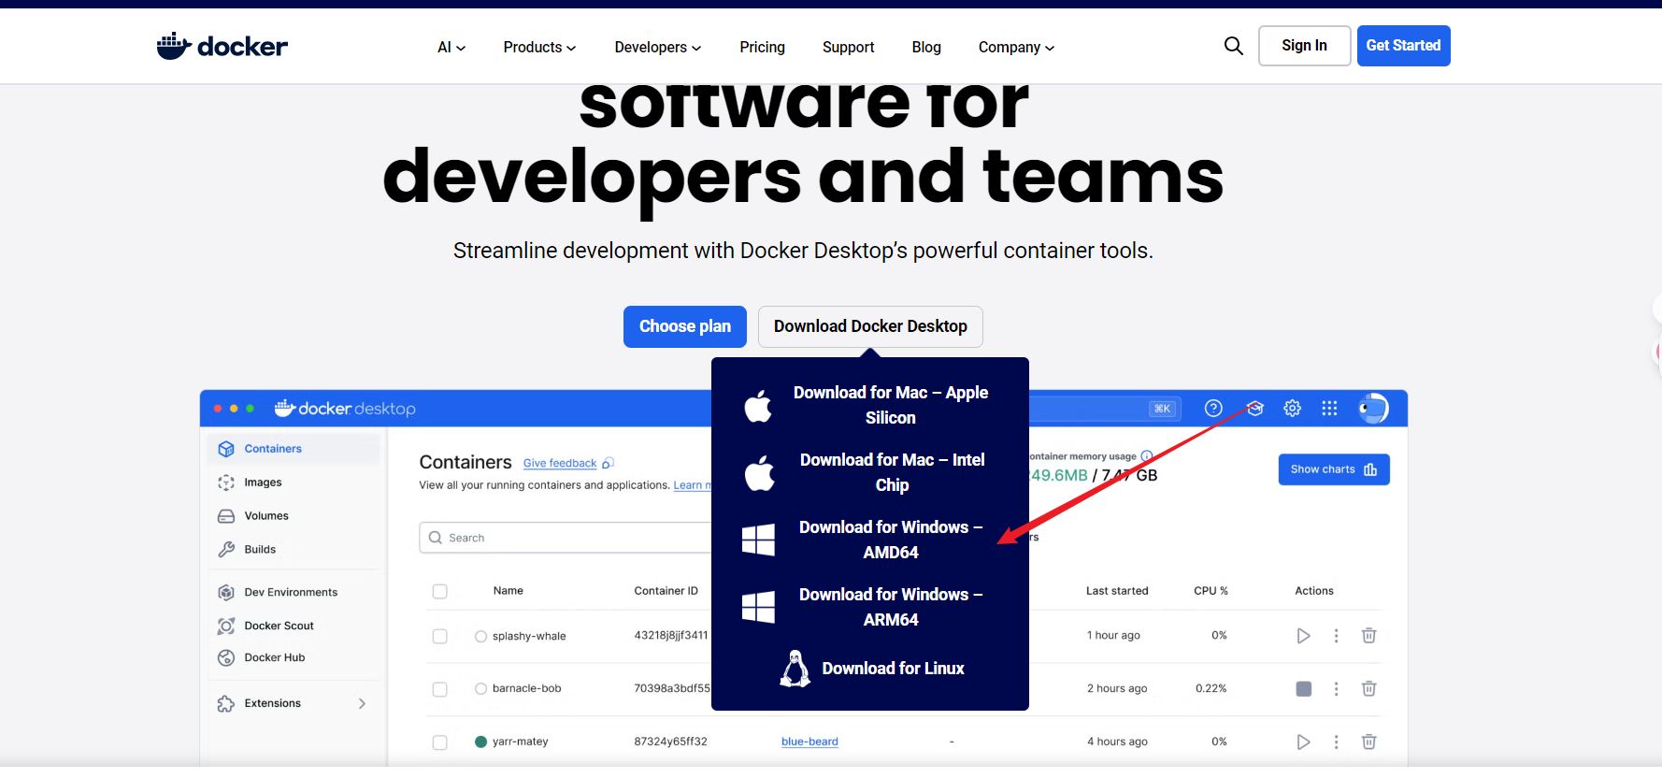Click Apple icon beside Mac Intel Chip download
Image resolution: width=1662 pixels, height=778 pixels.
pyautogui.click(x=759, y=473)
